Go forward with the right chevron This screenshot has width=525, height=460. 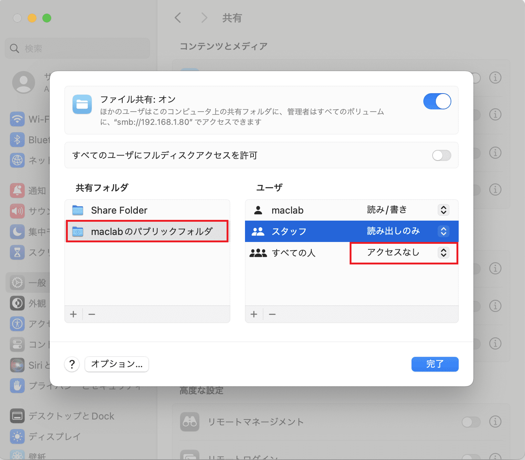click(x=204, y=18)
